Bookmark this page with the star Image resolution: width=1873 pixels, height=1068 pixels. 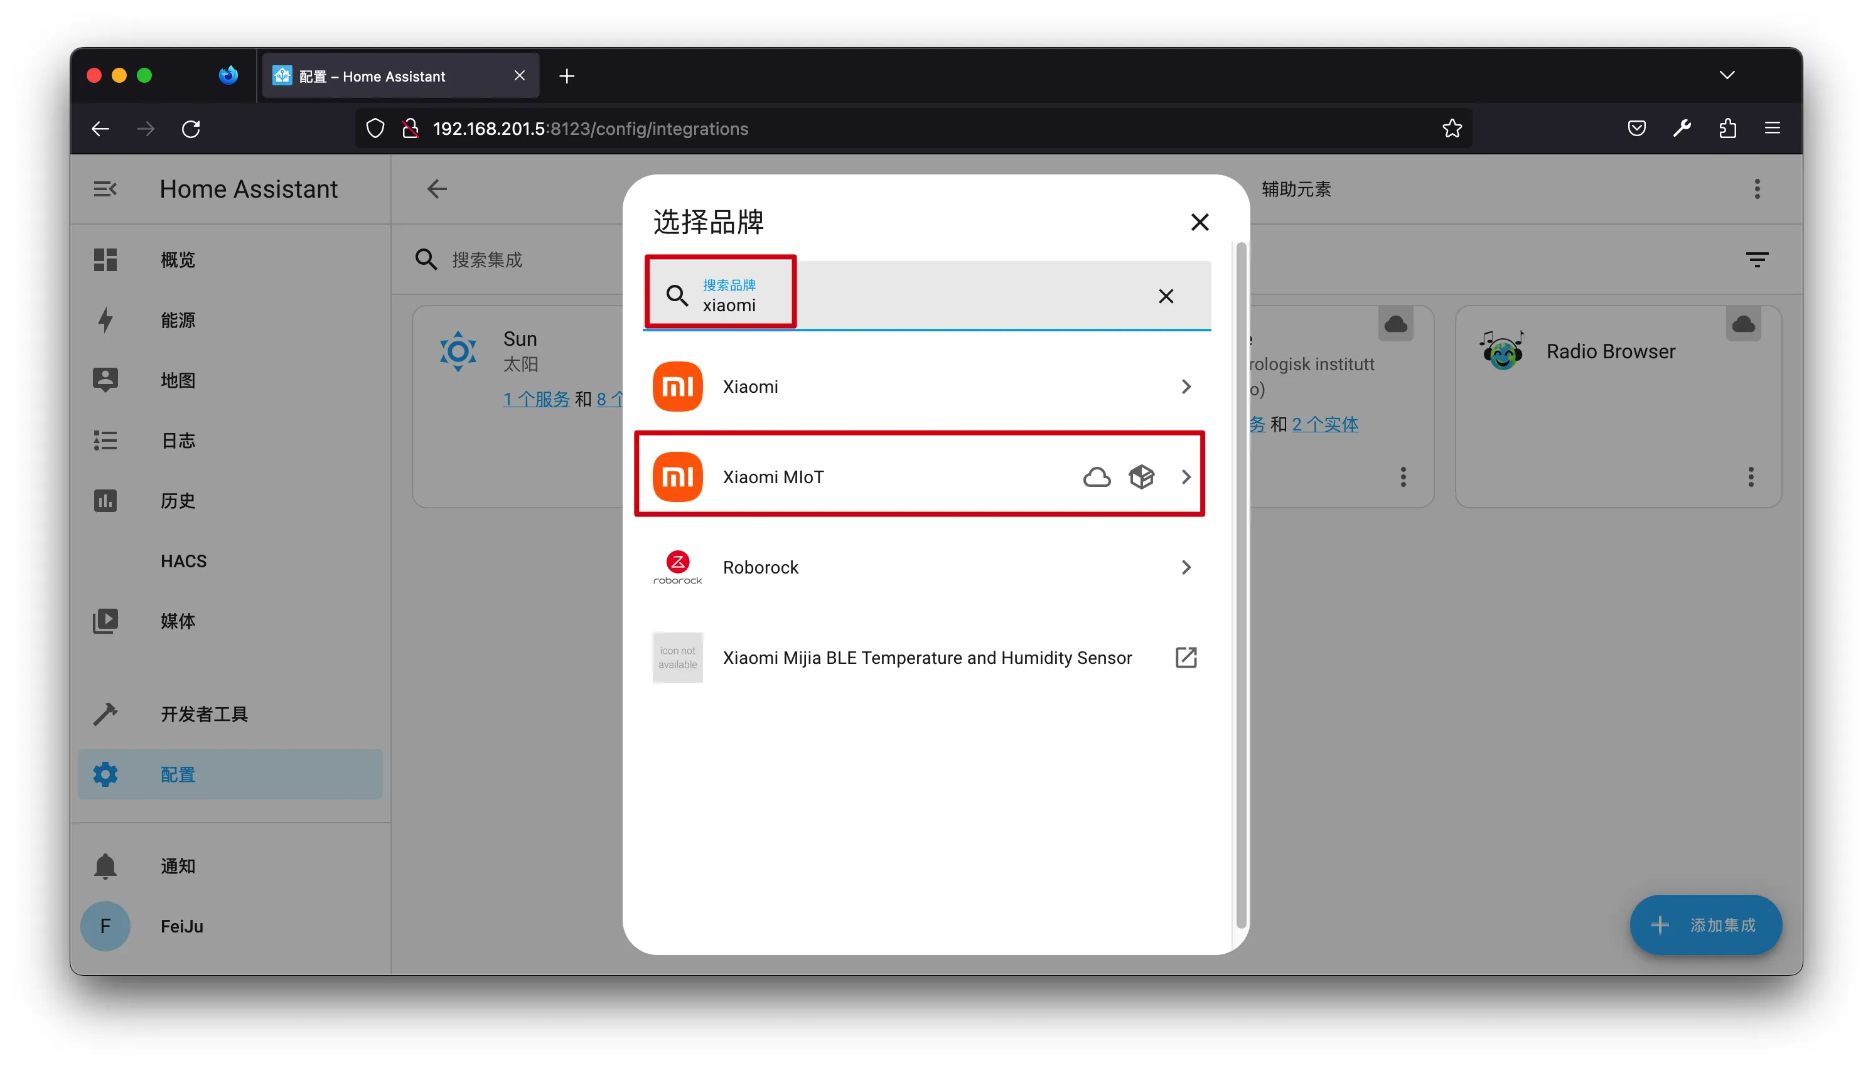1452,129
